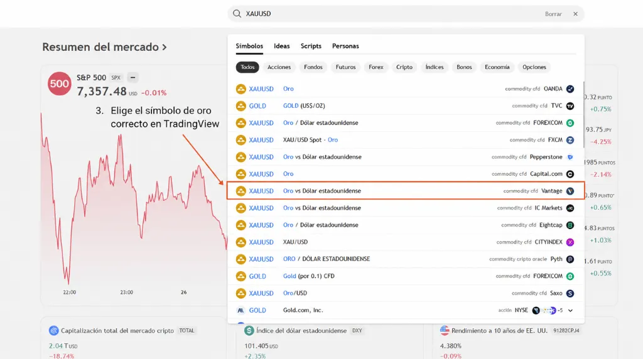Screen dimensions: 643x359
Task: Filter results by Cripto
Action: click(404, 67)
